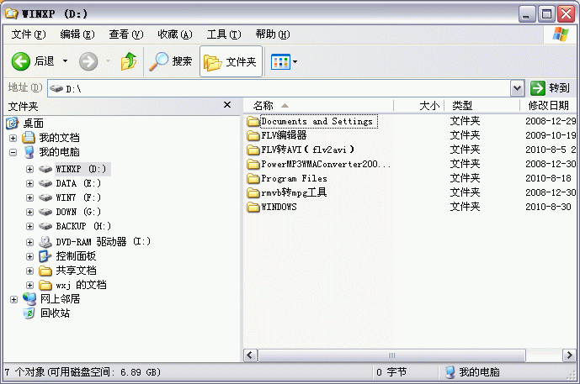Select the PowerMP3WMAConverter200... folder icon

253,164
